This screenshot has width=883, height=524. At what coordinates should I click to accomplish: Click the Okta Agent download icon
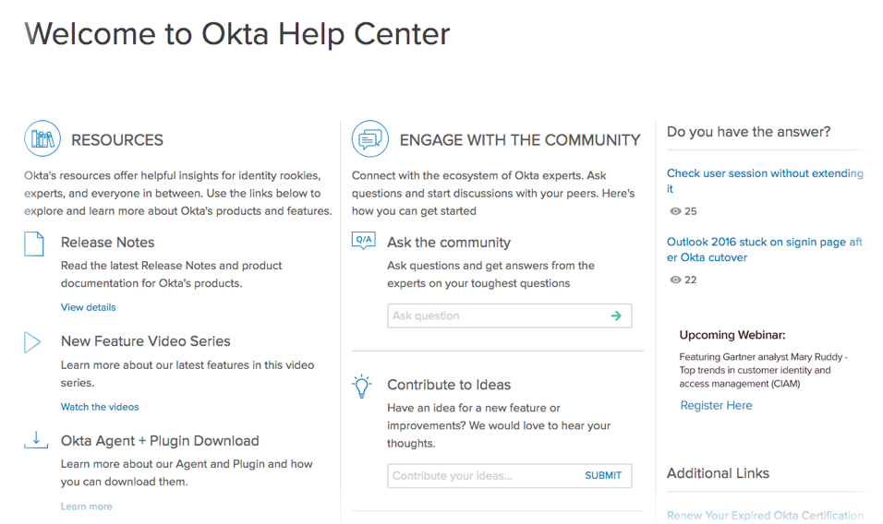[35, 440]
